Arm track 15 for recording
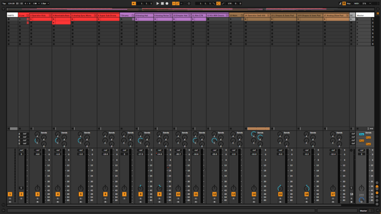The image size is (381, 214). [x=280, y=202]
